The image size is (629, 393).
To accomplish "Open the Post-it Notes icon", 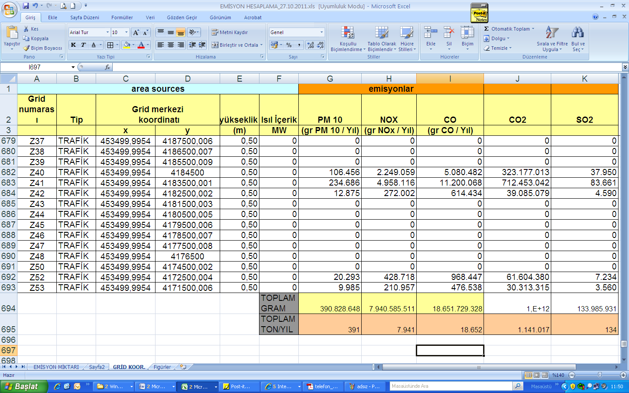I will click(x=480, y=13).
